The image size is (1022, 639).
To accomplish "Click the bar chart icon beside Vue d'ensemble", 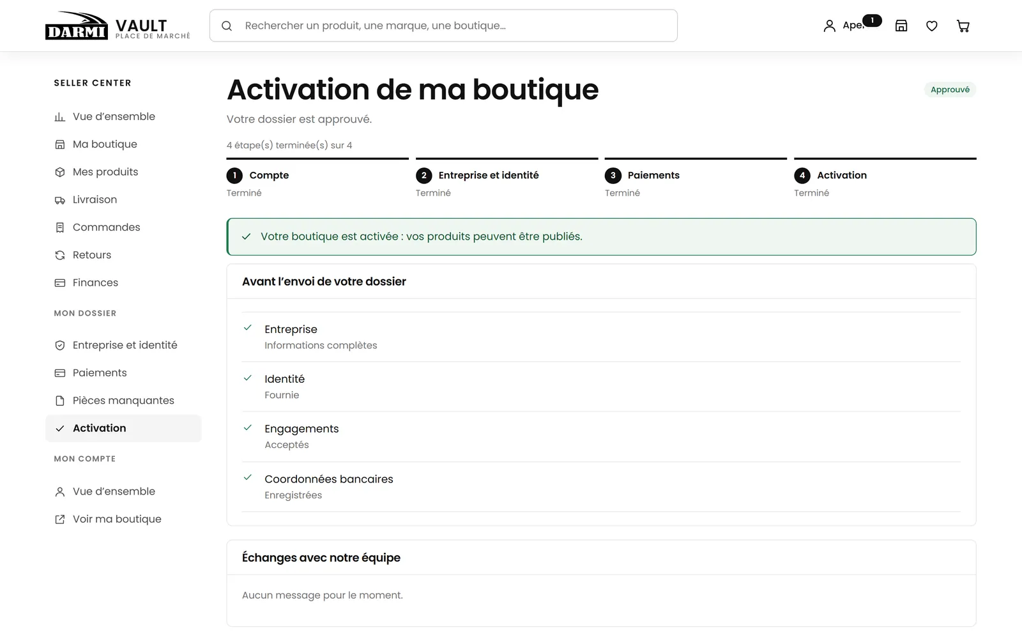I will [60, 117].
